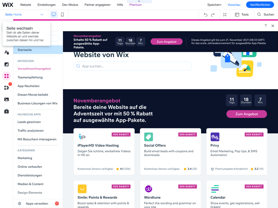Open the page background icon
This screenshot has height=208, width=278.
pyautogui.click(x=7, y=64)
